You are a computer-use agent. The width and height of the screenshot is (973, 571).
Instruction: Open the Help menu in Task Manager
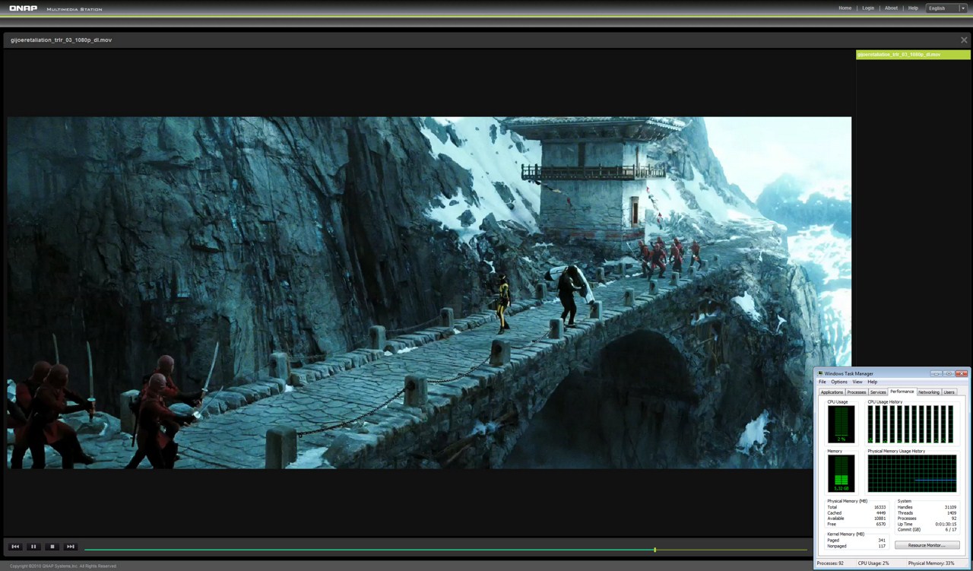(x=873, y=382)
